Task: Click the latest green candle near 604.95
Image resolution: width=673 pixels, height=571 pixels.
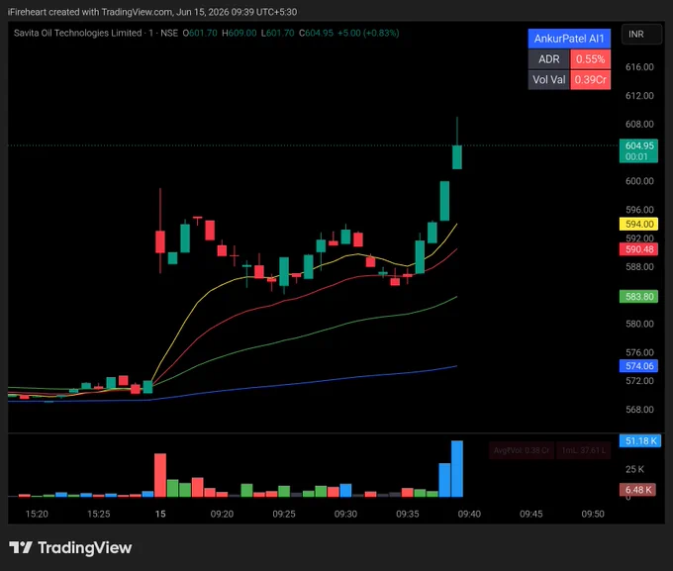Action: 457,157
